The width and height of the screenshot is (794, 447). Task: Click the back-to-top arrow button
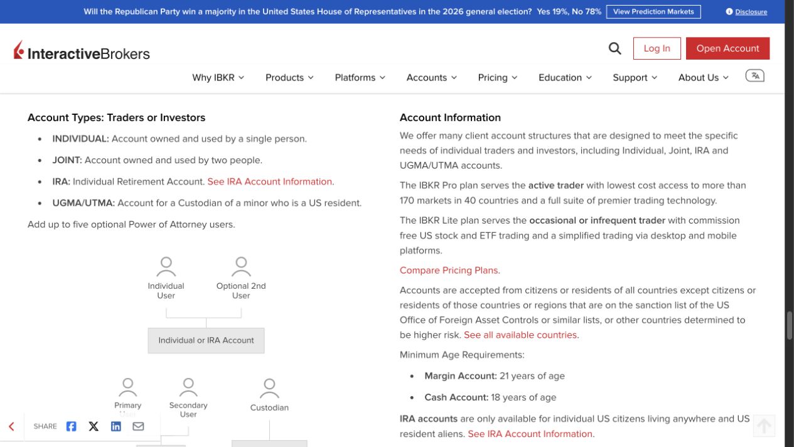tap(764, 426)
